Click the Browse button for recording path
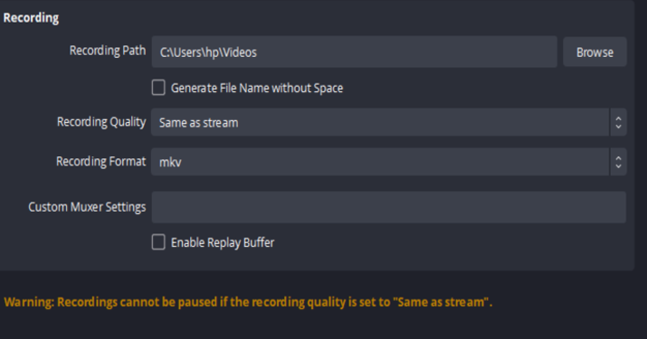The width and height of the screenshot is (647, 339). tap(595, 52)
